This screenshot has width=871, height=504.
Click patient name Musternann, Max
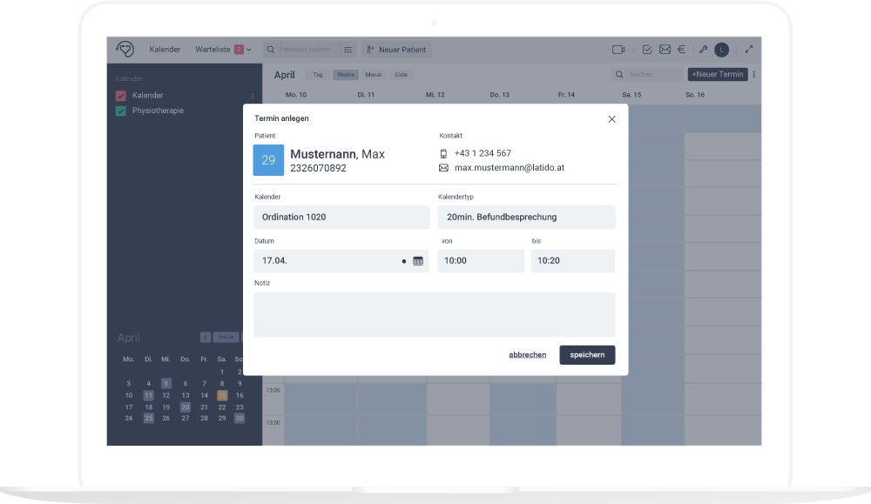[x=337, y=154]
